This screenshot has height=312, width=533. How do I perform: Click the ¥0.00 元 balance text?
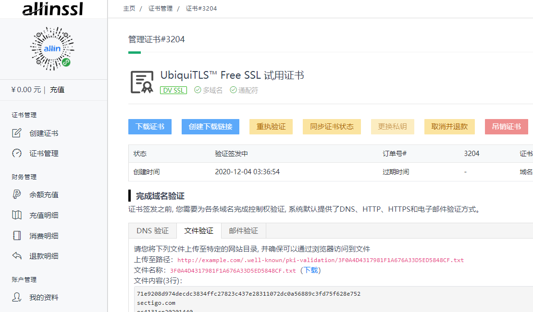tap(26, 90)
